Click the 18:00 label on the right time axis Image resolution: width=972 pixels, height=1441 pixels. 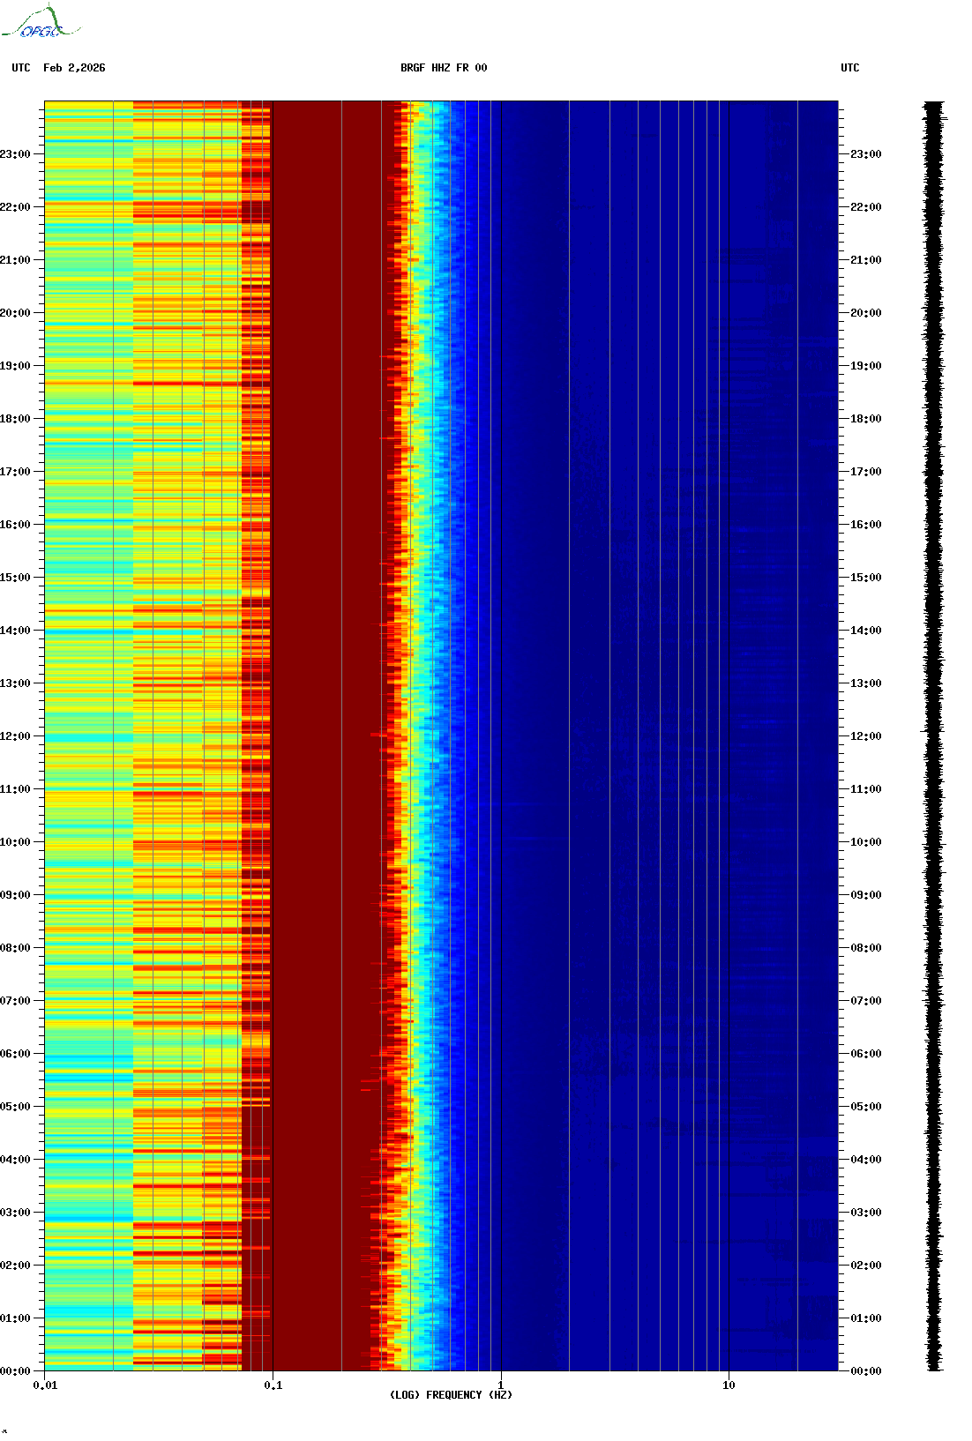pos(865,419)
